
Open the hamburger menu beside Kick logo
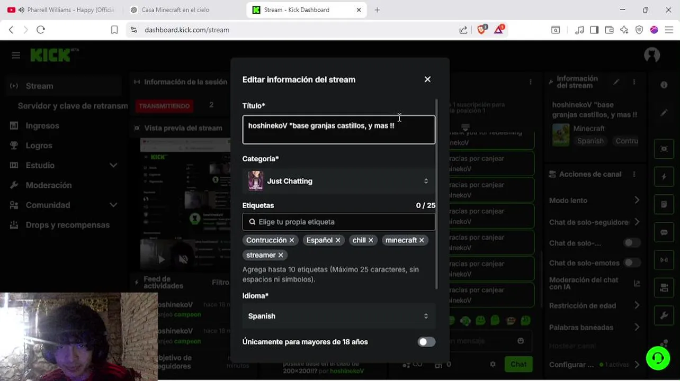(x=16, y=55)
